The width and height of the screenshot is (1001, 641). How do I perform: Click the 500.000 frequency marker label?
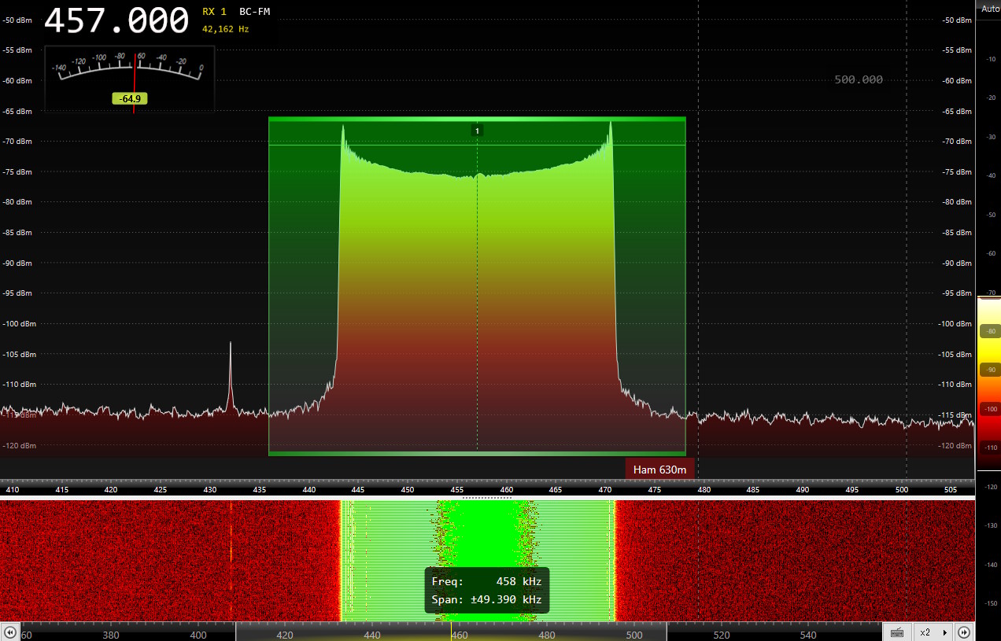coord(858,79)
